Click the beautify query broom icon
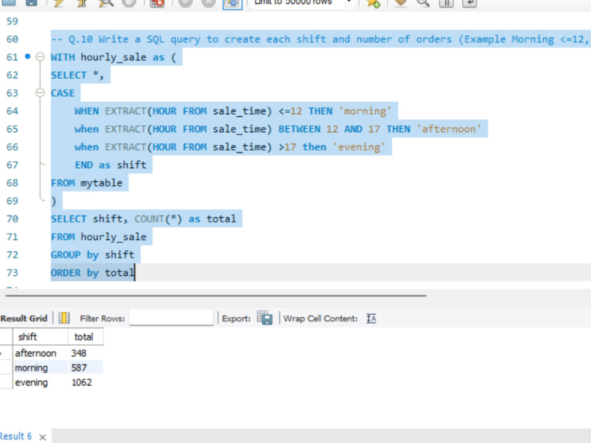 401,2
